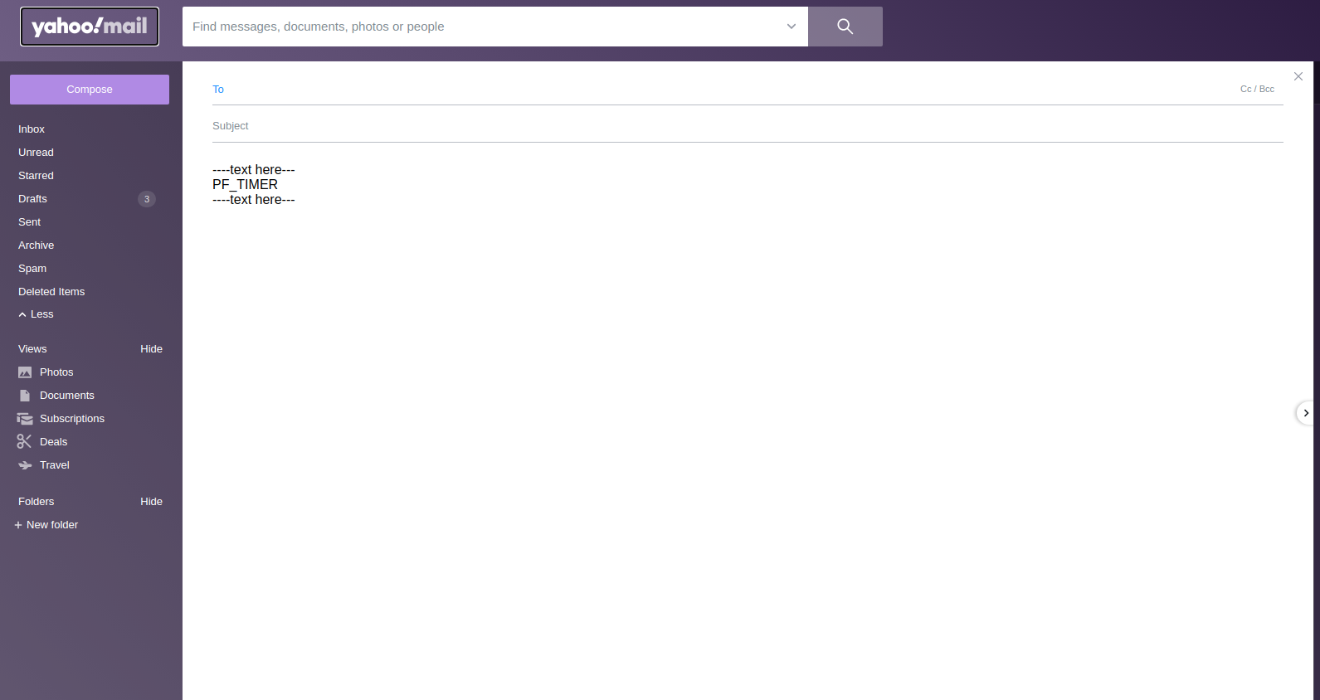Close the compose window with X

1298,76
